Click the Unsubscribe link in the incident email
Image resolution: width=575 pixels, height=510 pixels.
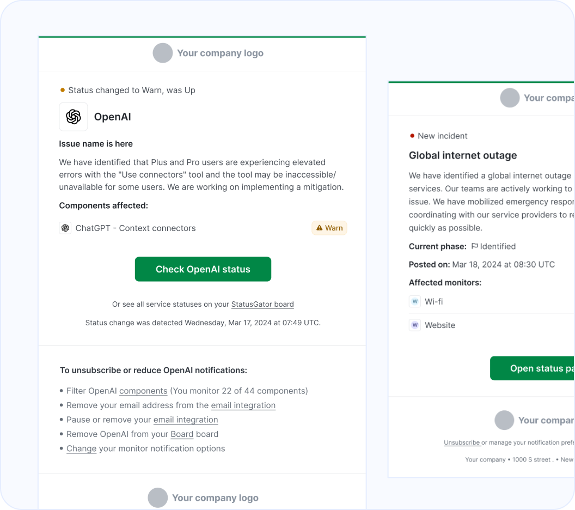coord(462,442)
